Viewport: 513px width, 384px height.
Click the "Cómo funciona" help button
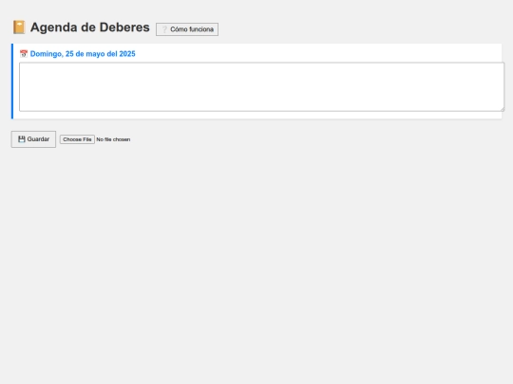pos(187,29)
